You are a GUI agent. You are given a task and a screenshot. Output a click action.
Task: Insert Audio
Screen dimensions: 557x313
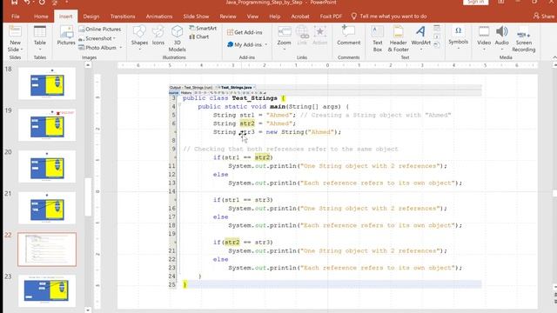tap(501, 37)
